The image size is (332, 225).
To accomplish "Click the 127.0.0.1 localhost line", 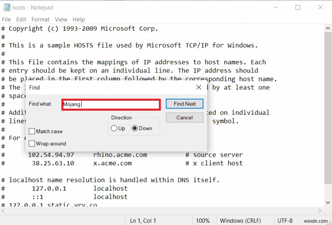I will [x=65, y=189].
